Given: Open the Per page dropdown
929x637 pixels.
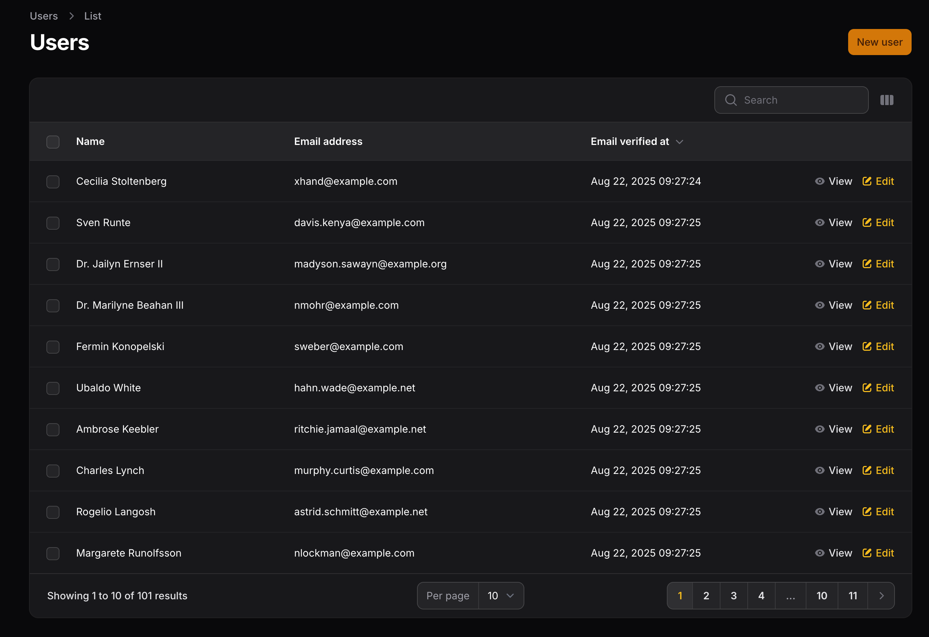Looking at the screenshot, I should (x=500, y=596).
